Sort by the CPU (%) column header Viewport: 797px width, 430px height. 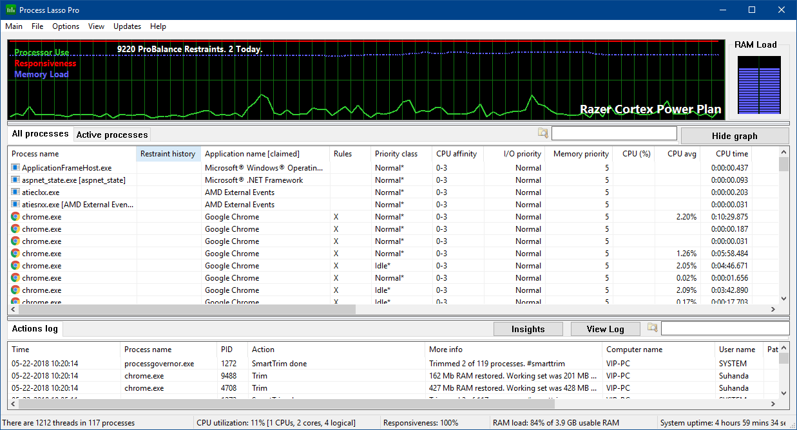636,154
